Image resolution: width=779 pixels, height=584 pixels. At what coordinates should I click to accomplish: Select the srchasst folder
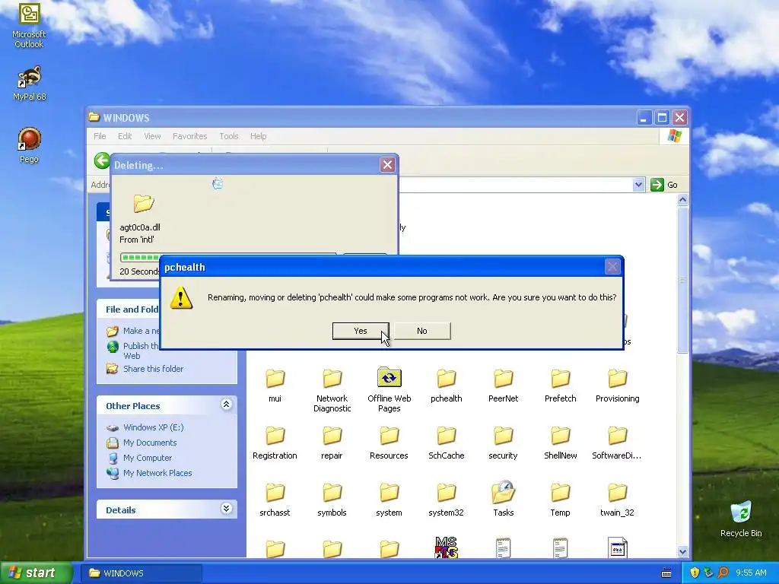click(275, 500)
